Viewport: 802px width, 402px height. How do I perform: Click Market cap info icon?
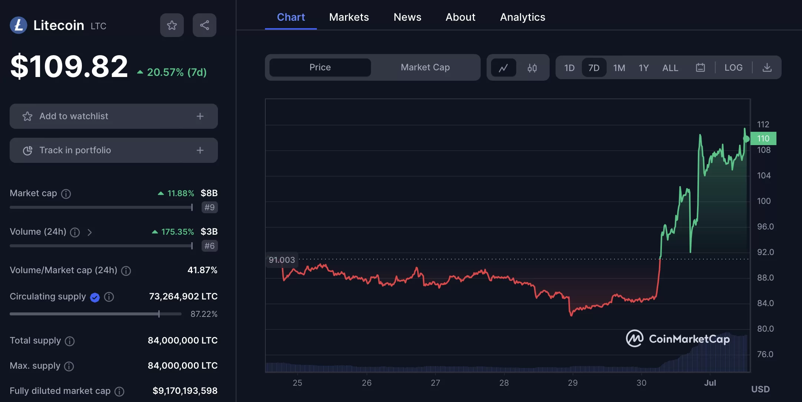(x=66, y=194)
